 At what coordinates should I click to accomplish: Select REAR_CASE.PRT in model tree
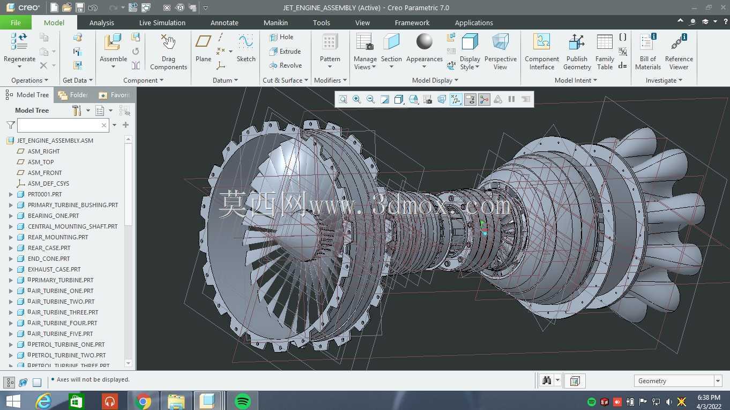[49, 248]
